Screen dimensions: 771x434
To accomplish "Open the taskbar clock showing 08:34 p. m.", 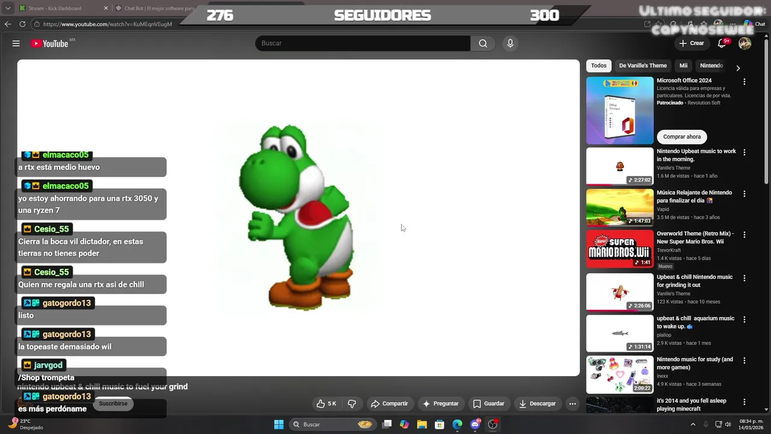I will point(750,424).
